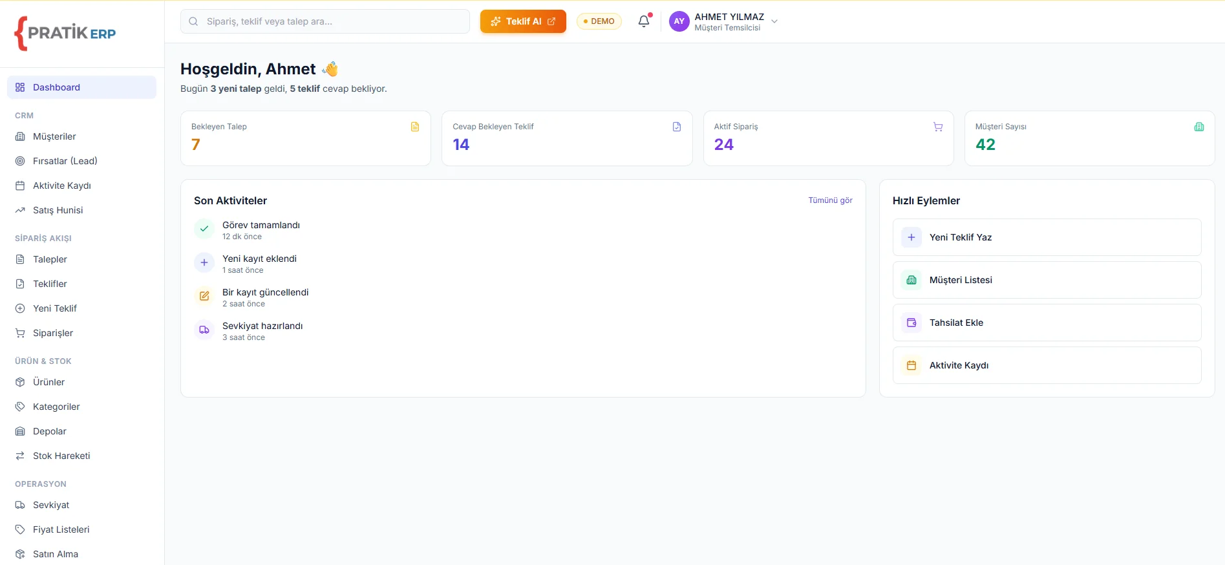Image resolution: width=1225 pixels, height=565 pixels.
Task: Click the Fırsatlar target icon in sidebar
Action: 20,161
